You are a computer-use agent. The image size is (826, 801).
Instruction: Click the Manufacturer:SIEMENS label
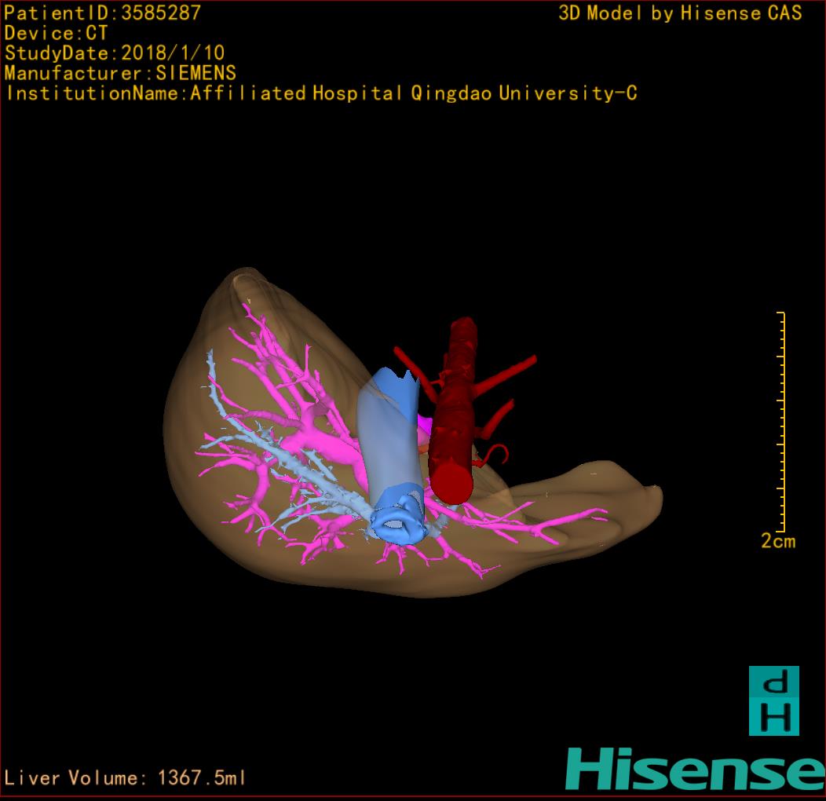click(120, 73)
